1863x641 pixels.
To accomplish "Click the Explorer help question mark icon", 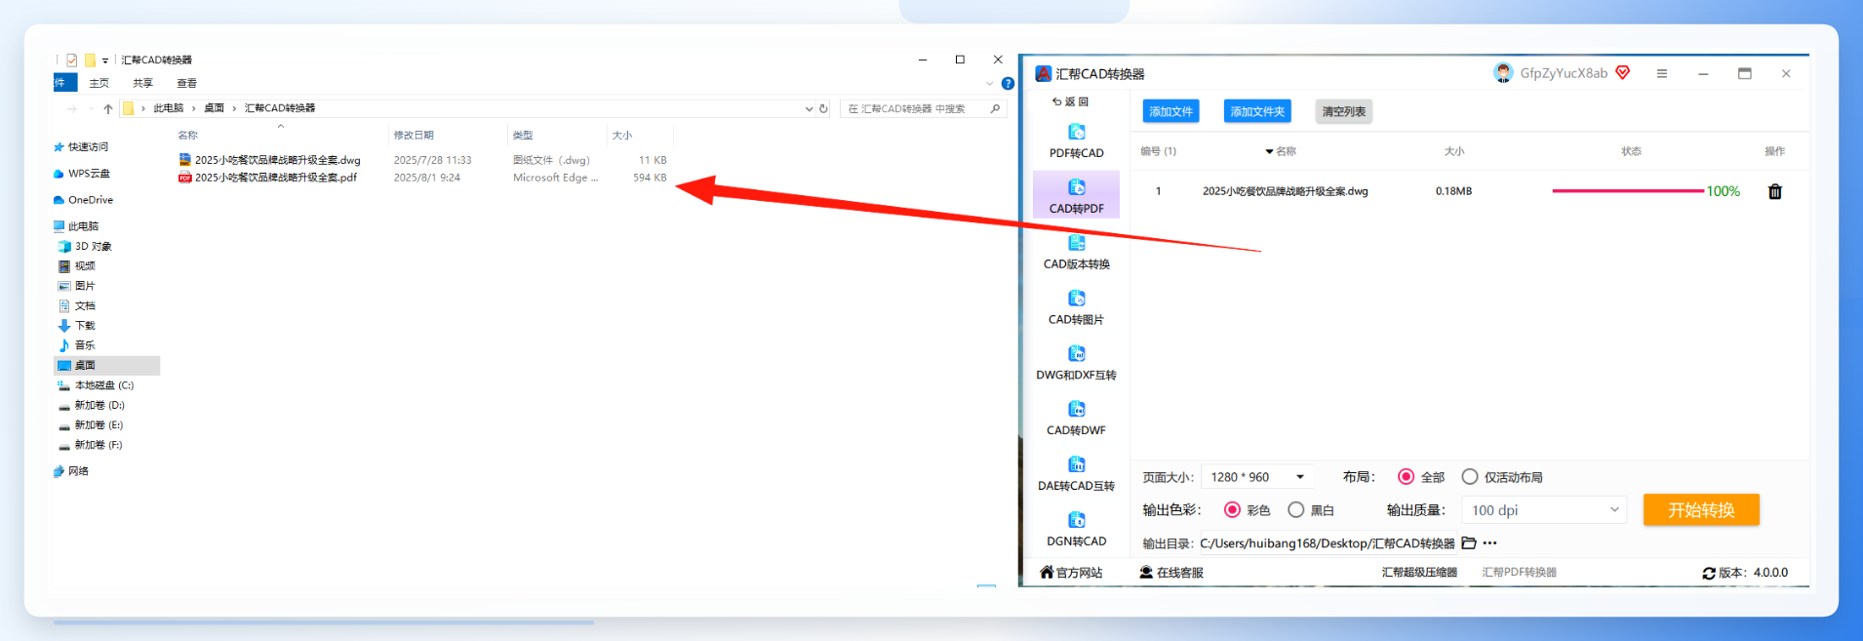I will coord(1008,84).
